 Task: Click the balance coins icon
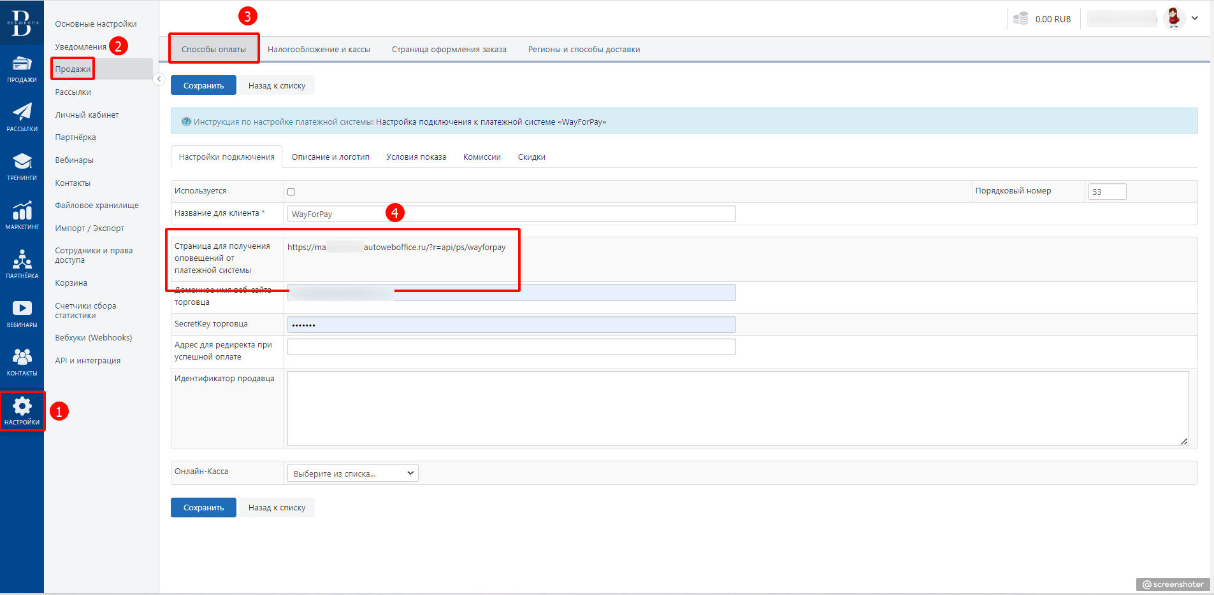1020,19
